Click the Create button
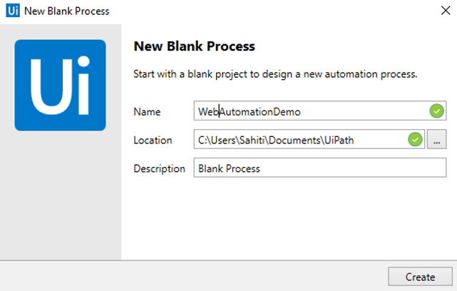The width and height of the screenshot is (457, 291). pyautogui.click(x=420, y=277)
